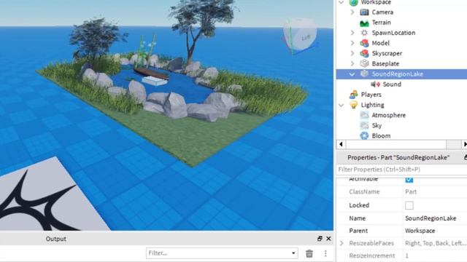Image resolution: width=467 pixels, height=262 pixels.
Task: Click the SoundRegionLake part icon
Action: pyautogui.click(x=364, y=74)
